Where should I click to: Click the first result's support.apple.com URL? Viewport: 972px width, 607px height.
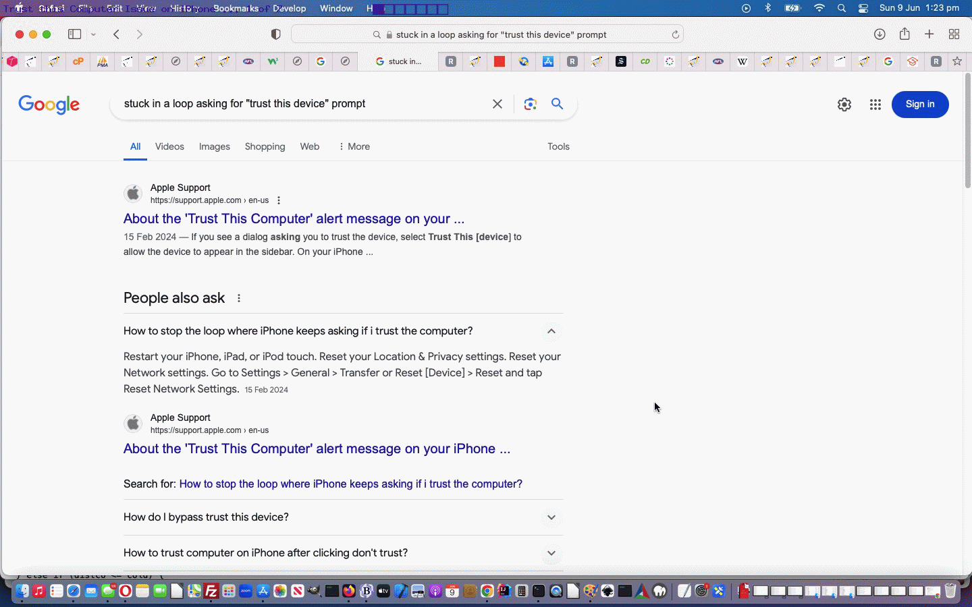(209, 200)
